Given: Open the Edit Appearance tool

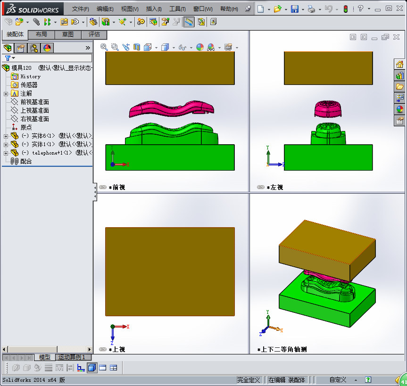Looking at the screenshot, I should pyautogui.click(x=199, y=47).
